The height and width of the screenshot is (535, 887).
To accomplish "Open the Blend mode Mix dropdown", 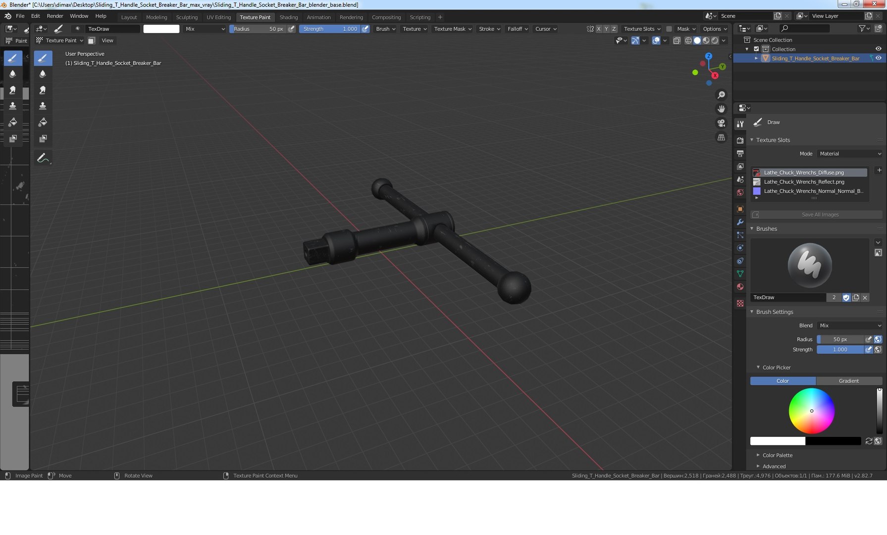I will point(850,325).
